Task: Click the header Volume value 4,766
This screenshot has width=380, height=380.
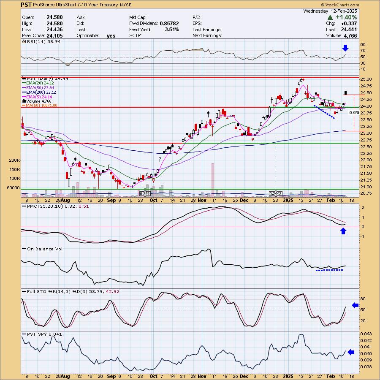Action: [x=350, y=35]
